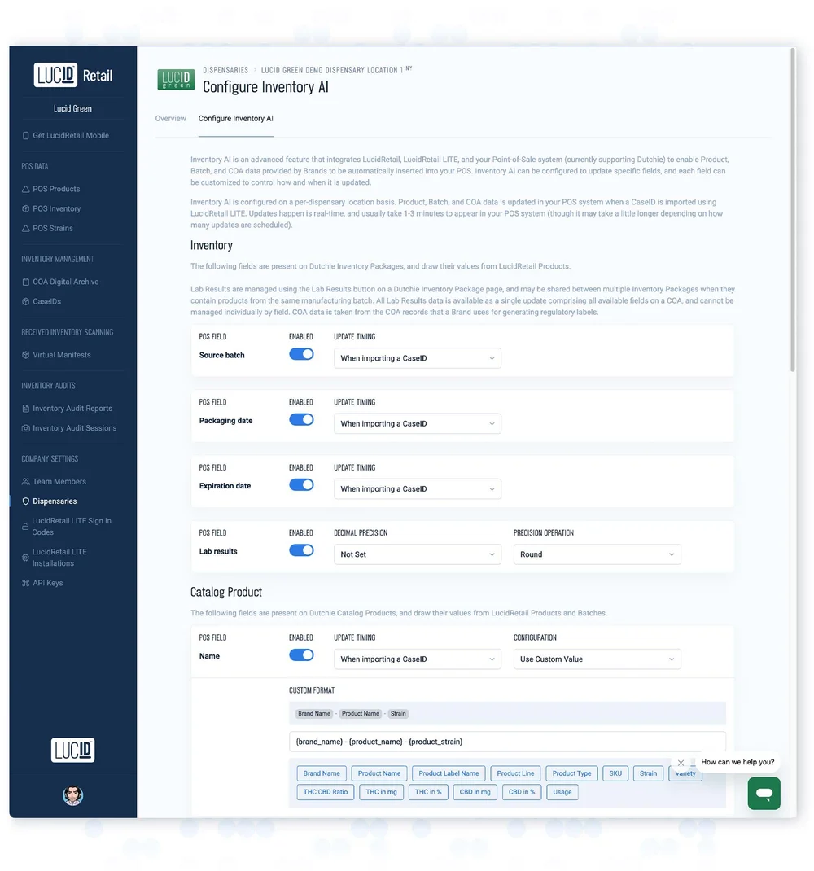Viewport: 814px width, 871px height.
Task: Open the Virtual Manifests sidebar item
Action: point(61,355)
